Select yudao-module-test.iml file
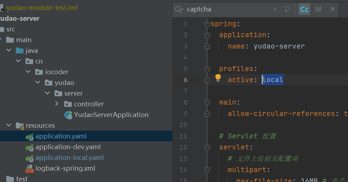Screen dimensions: 348x182 click(x=42, y=7)
